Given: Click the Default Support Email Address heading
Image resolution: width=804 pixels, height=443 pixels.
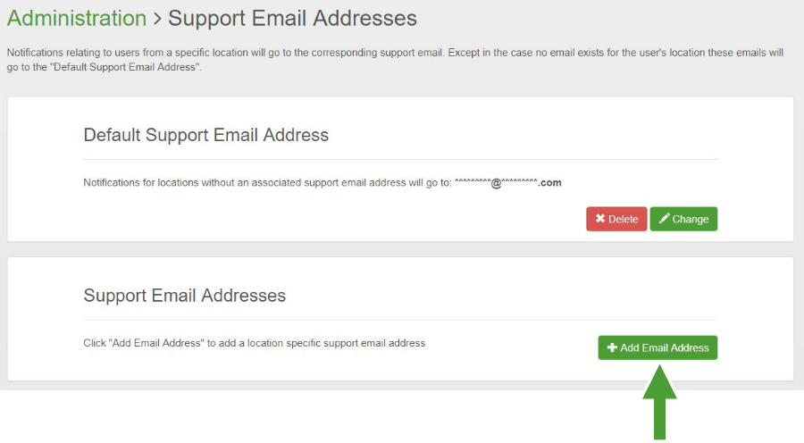Looking at the screenshot, I should [205, 135].
